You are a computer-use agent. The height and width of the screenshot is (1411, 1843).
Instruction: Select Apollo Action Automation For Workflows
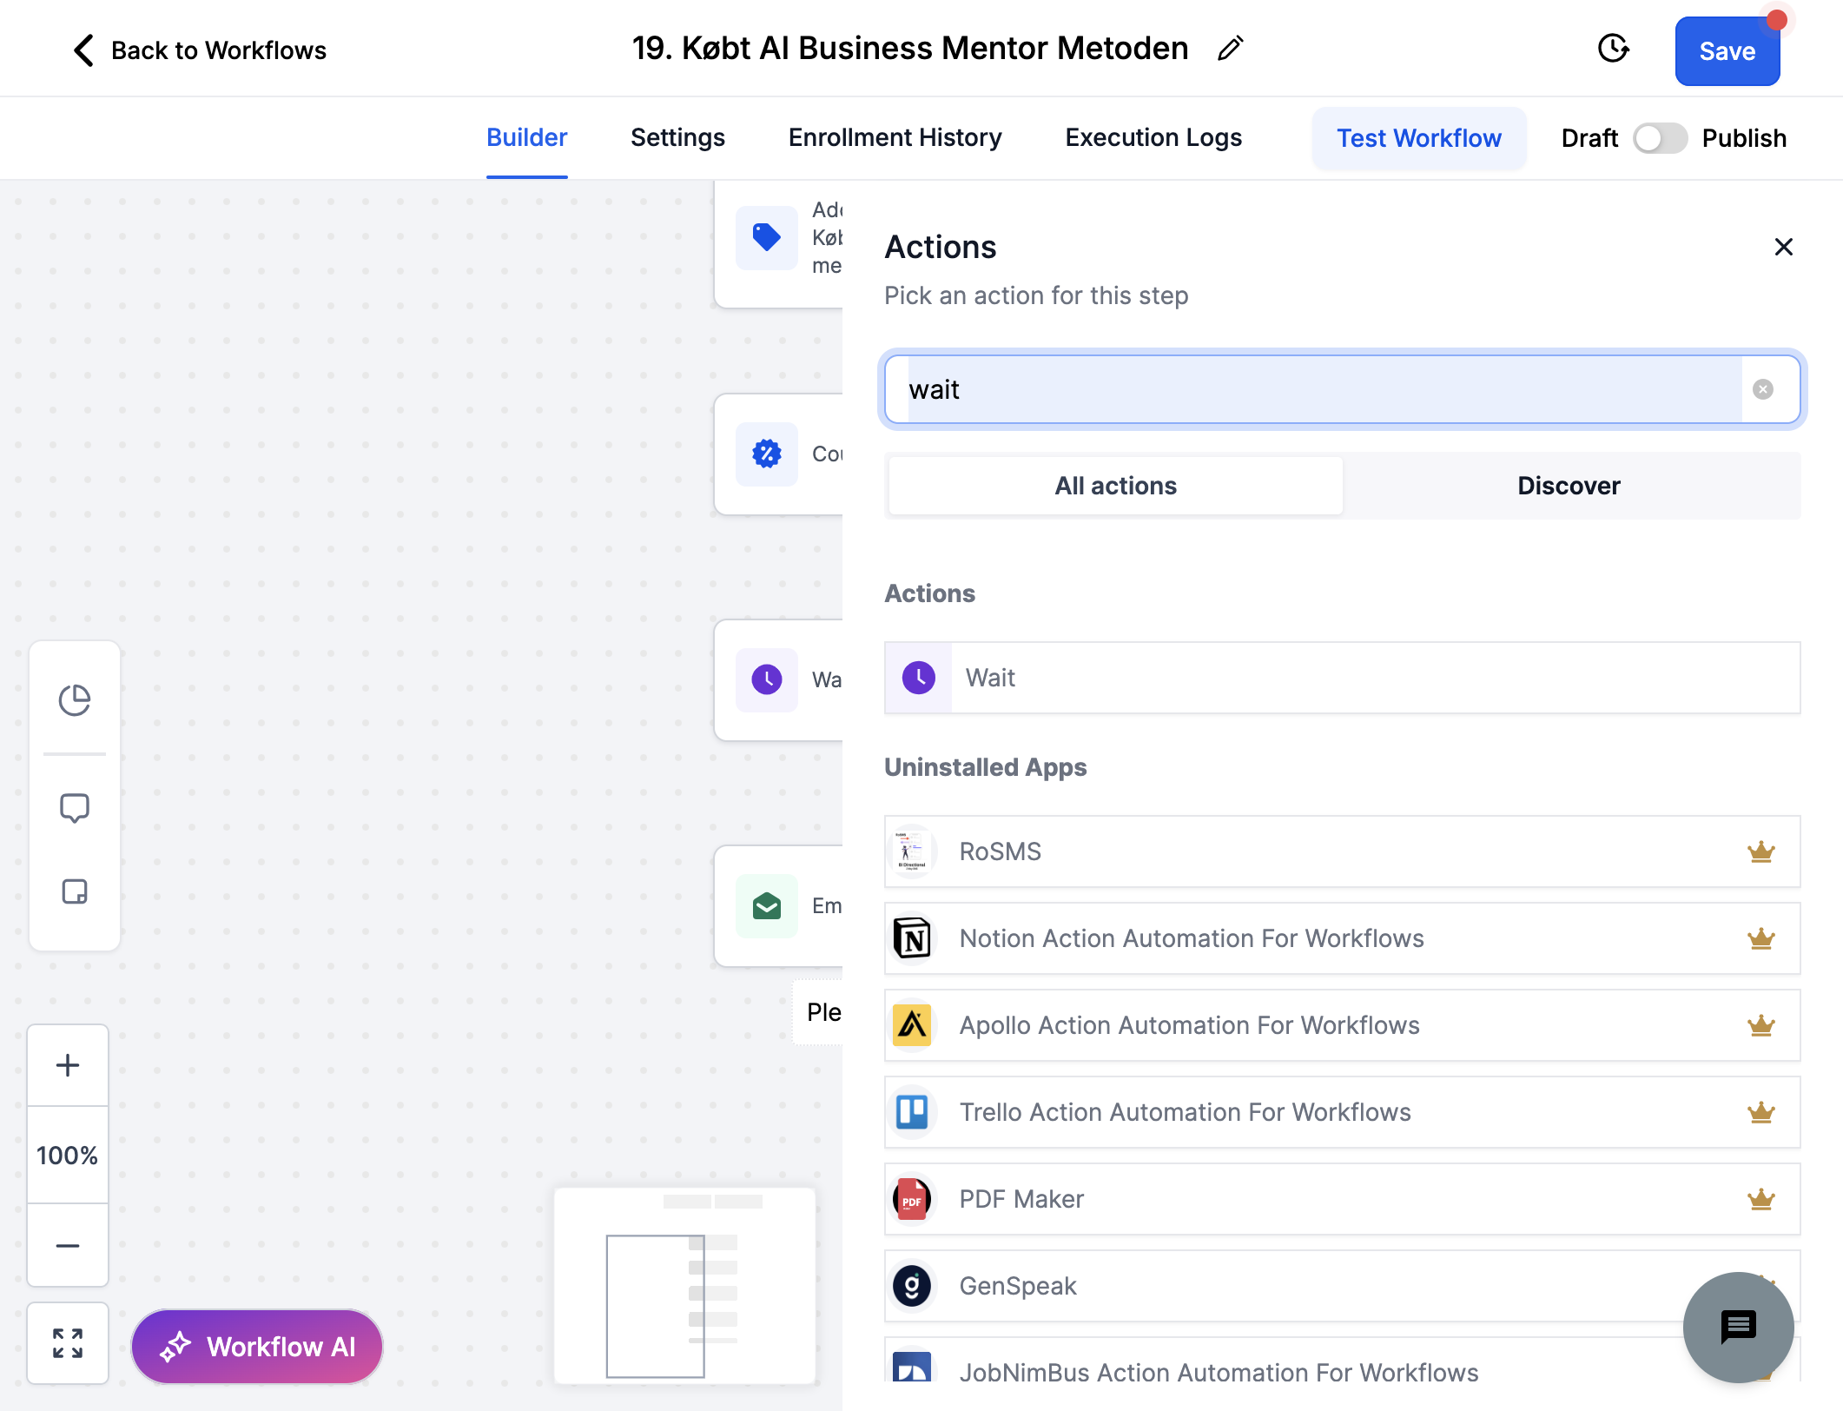pyautogui.click(x=1342, y=1025)
